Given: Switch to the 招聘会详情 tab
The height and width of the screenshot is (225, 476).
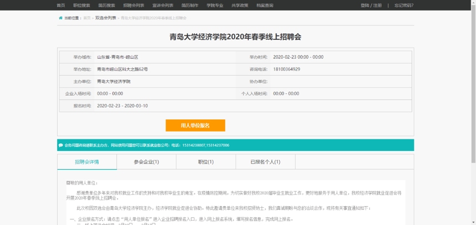Looking at the screenshot, I should 87,162.
